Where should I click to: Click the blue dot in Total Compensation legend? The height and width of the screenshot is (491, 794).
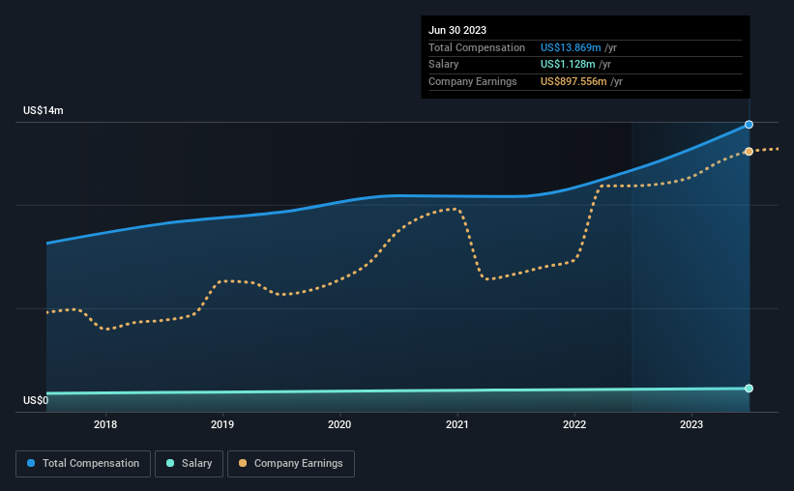tap(31, 463)
